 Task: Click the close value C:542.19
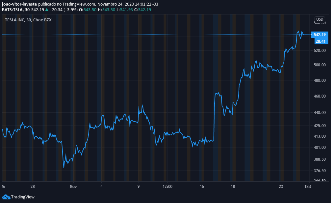(x=142, y=10)
